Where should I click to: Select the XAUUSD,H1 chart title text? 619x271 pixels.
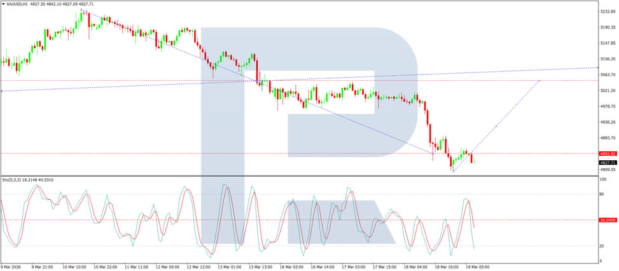17,3
